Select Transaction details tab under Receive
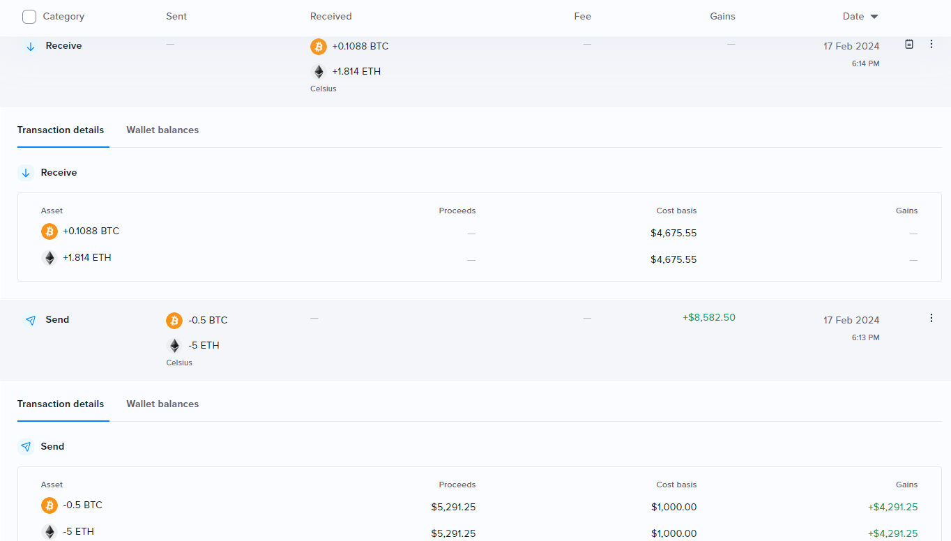Viewport: 951px width, 541px height. [61, 130]
